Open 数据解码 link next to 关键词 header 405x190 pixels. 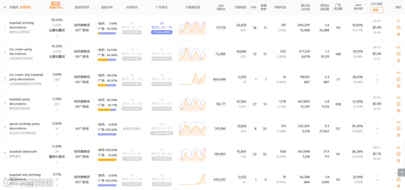coord(25,7)
